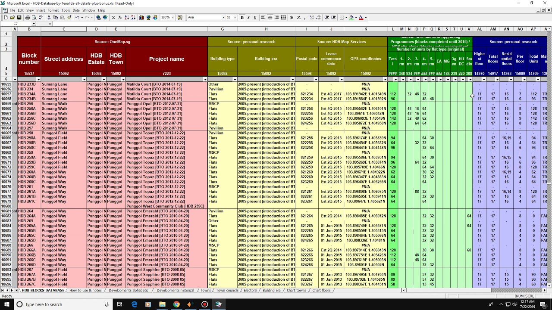The image size is (552, 310).
Task: Click the Sort Ascending icon
Action: 126,18
